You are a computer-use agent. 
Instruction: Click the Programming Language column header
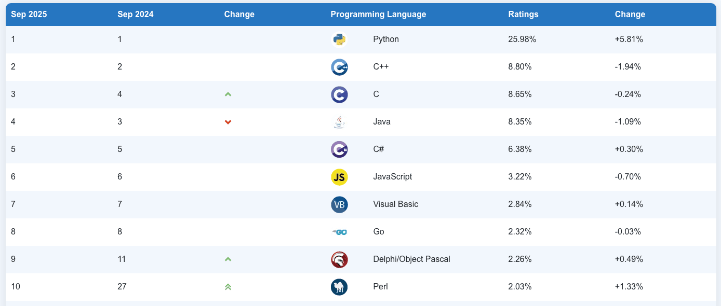pos(378,15)
